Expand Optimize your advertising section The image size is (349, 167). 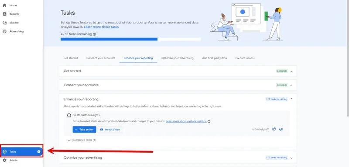coord(291,158)
